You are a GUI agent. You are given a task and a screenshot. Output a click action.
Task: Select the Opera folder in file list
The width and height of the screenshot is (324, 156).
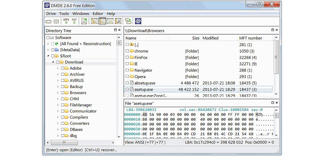[140, 77]
